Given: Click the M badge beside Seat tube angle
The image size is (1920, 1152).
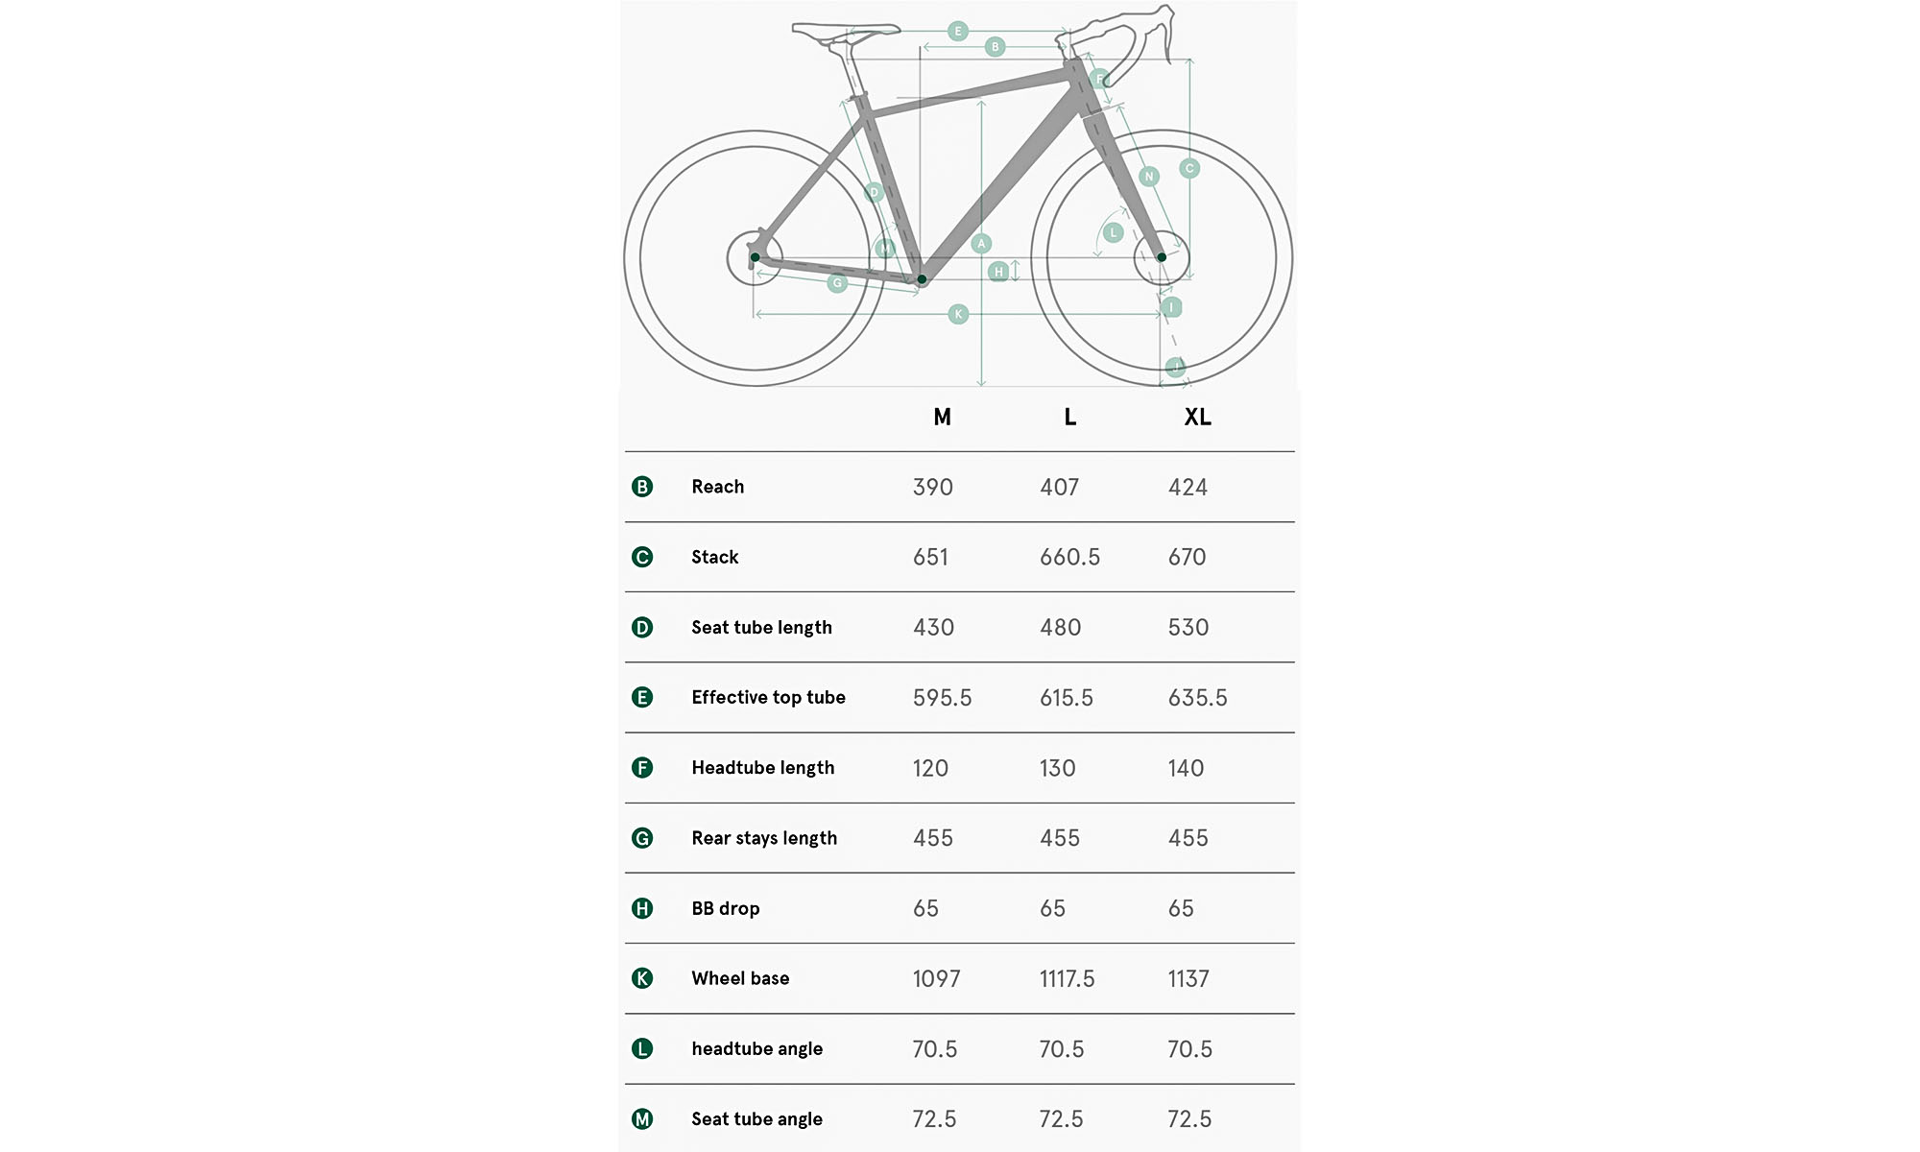Looking at the screenshot, I should click(642, 1119).
